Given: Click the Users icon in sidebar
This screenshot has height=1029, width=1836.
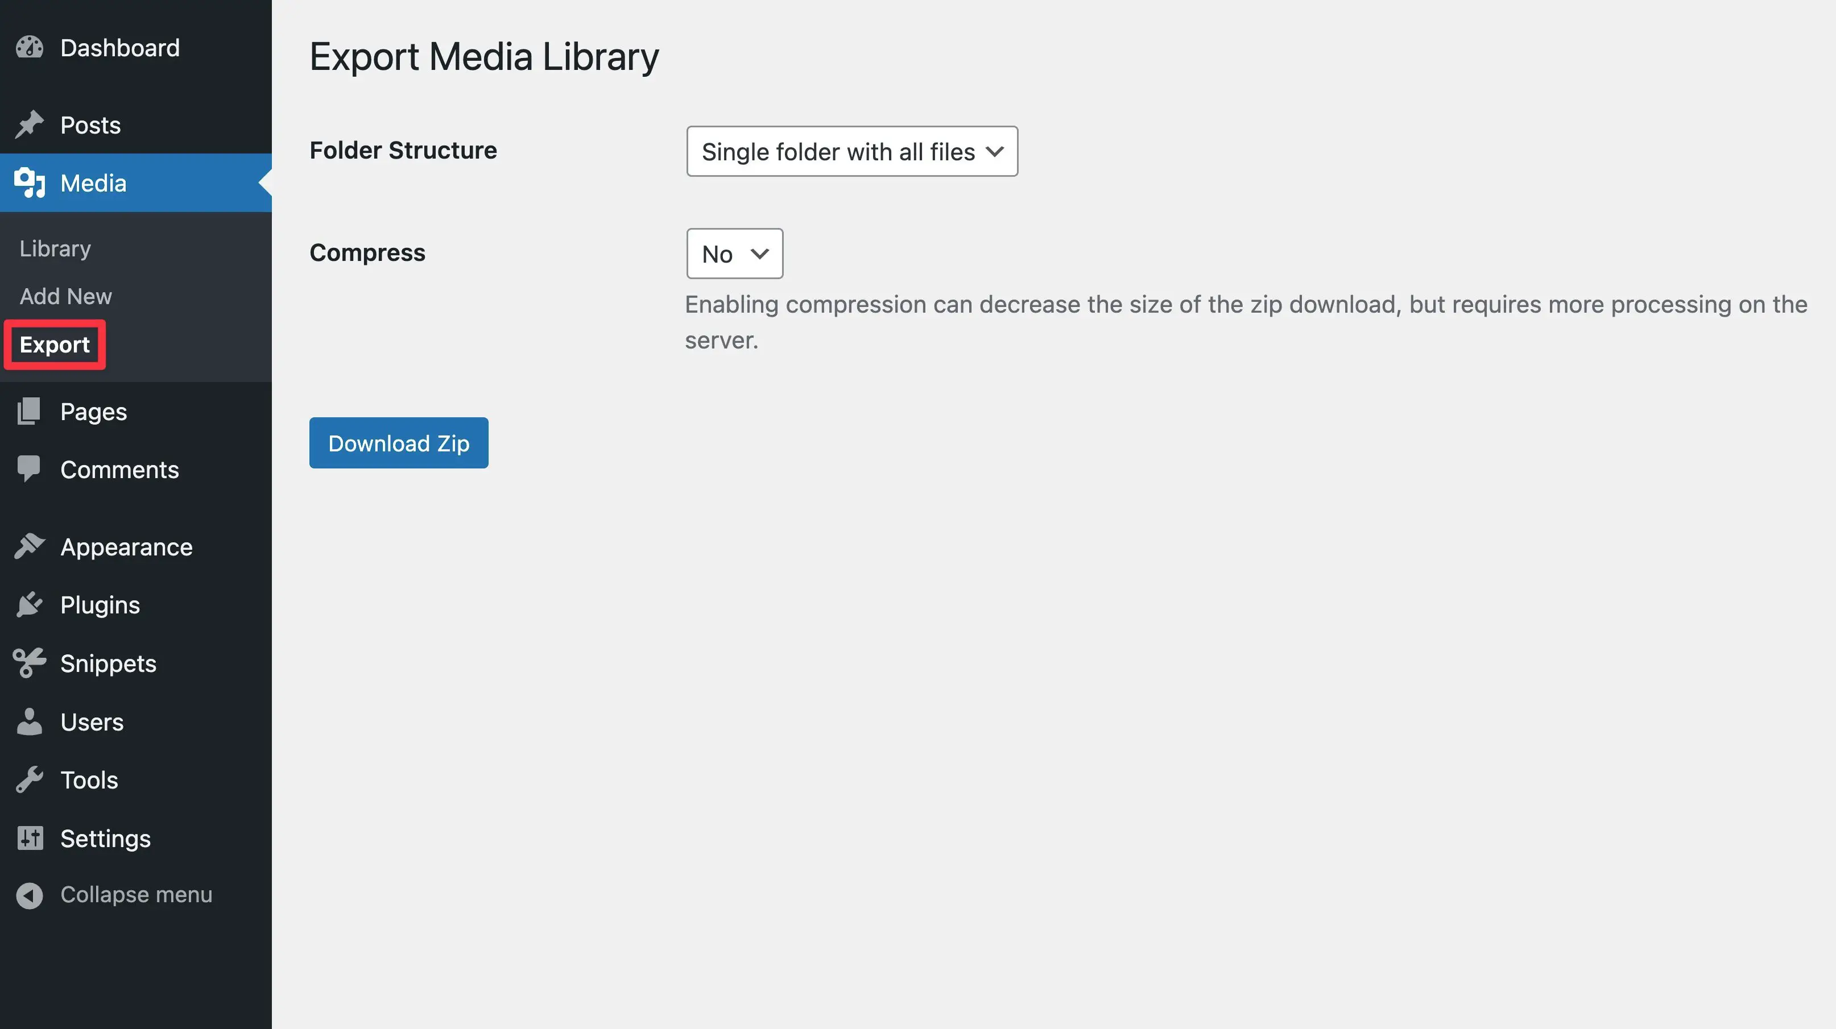Looking at the screenshot, I should tap(30, 720).
